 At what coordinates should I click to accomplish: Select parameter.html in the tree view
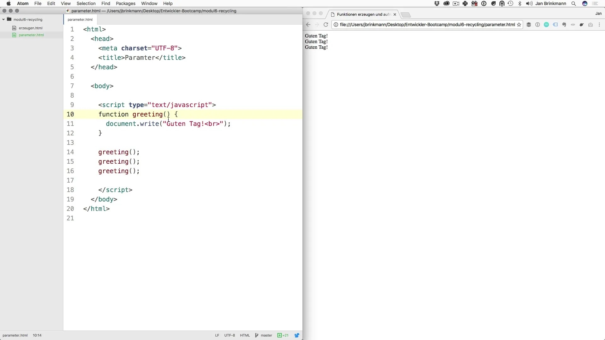pos(31,35)
